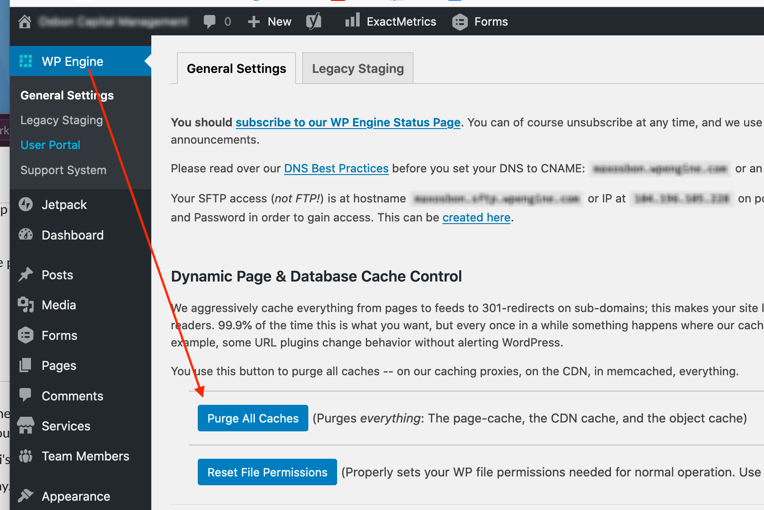Viewport: 764px width, 510px height.
Task: Open the DNS Best Practices link
Action: (x=336, y=168)
